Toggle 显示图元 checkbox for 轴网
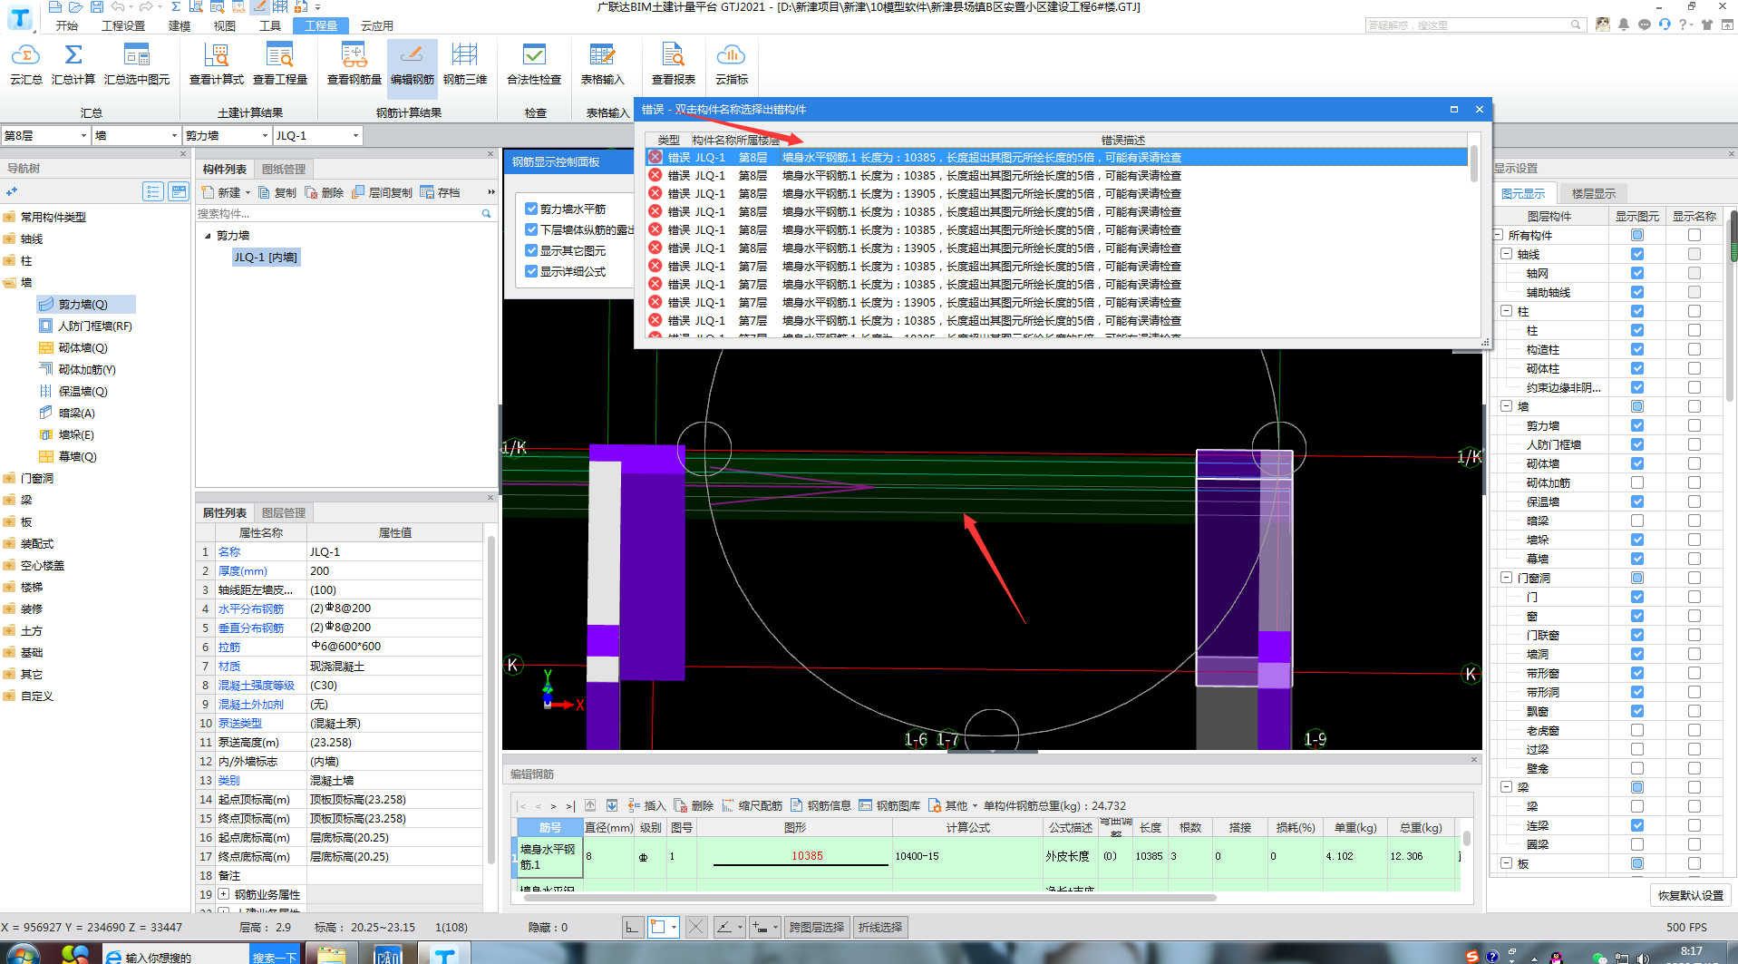 [x=1637, y=273]
